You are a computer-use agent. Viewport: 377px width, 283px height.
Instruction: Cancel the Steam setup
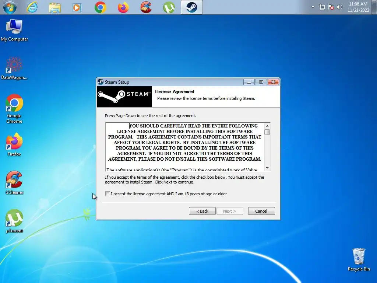pyautogui.click(x=261, y=211)
